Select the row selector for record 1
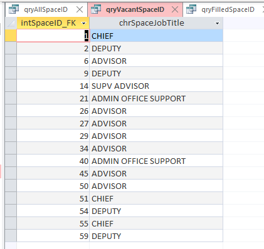This screenshot has width=264, height=249. 11,36
